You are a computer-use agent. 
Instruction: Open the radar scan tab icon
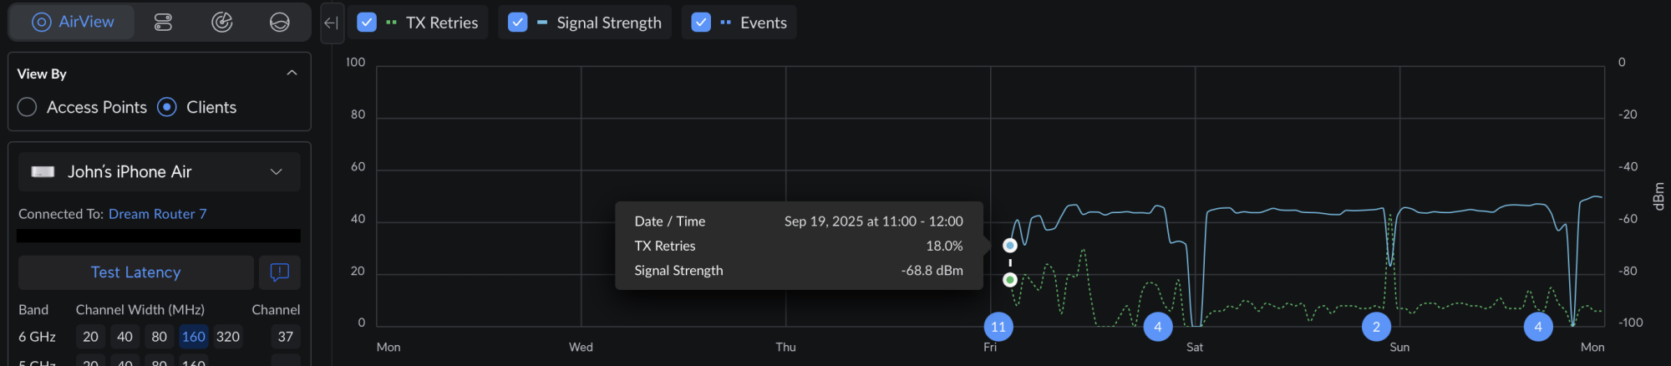221,23
